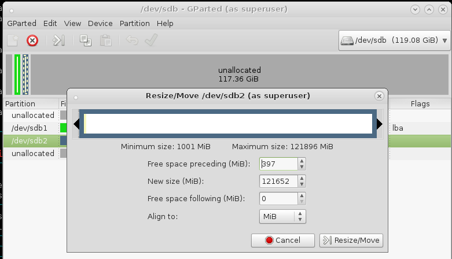Click the Undo last operation icon
Screen dimensions: 452x259
pyautogui.click(x=132, y=40)
